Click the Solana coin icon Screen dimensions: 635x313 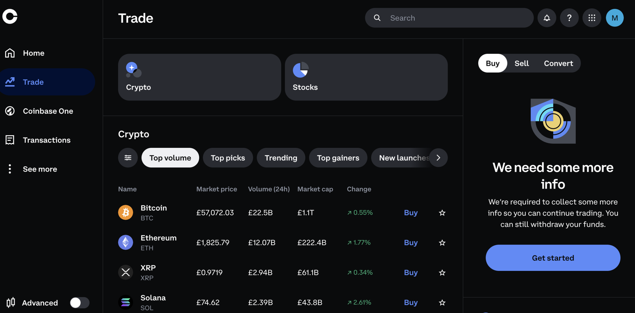[125, 302]
